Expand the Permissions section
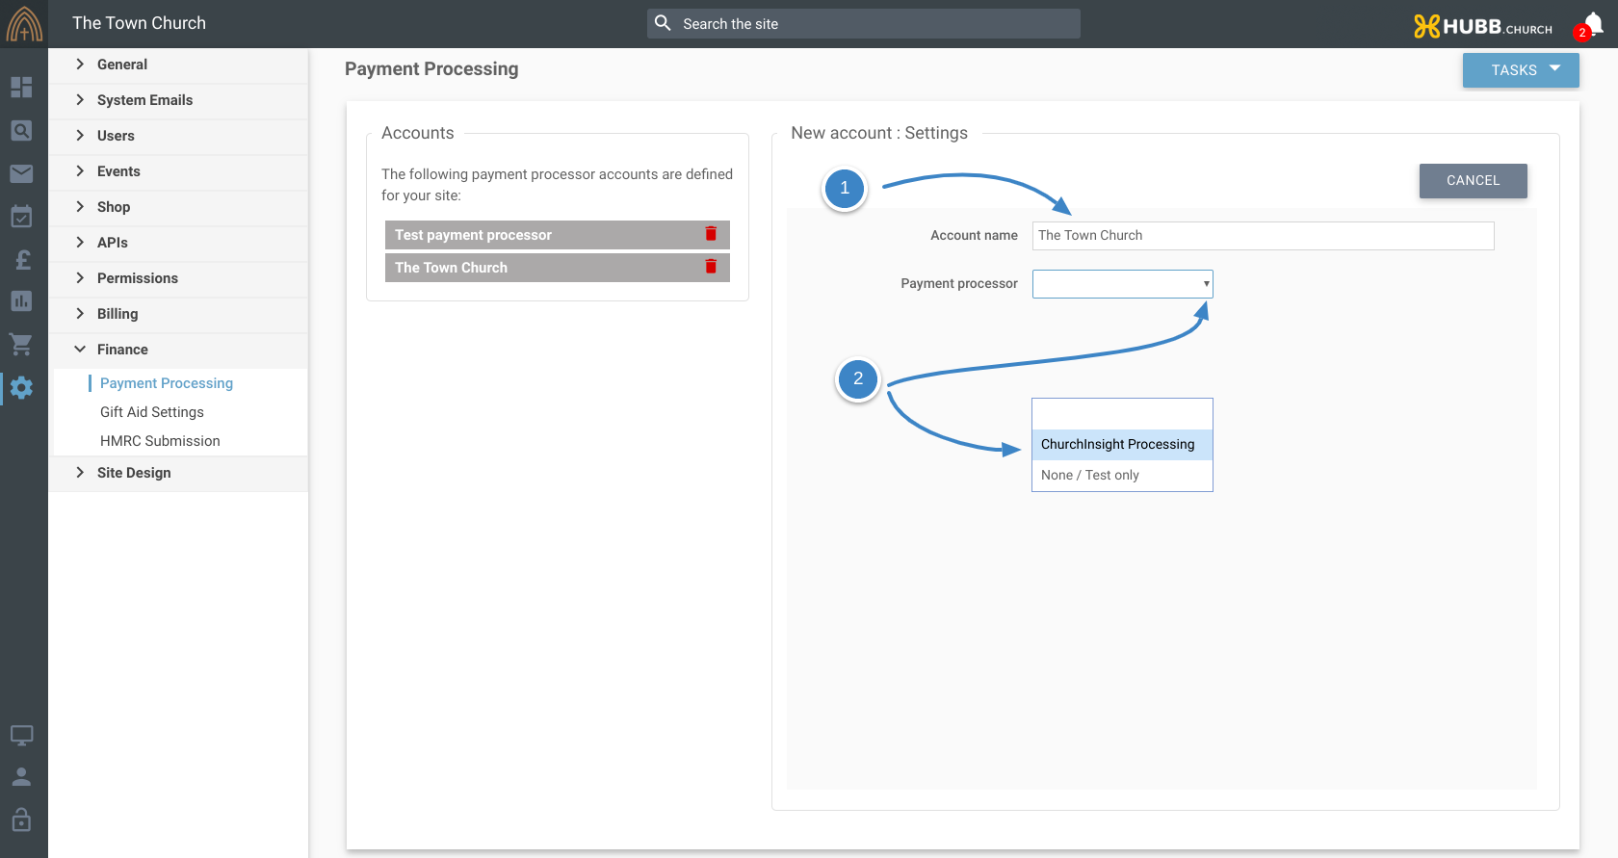 pyautogui.click(x=178, y=278)
